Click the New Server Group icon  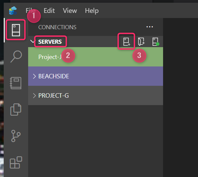(x=141, y=42)
